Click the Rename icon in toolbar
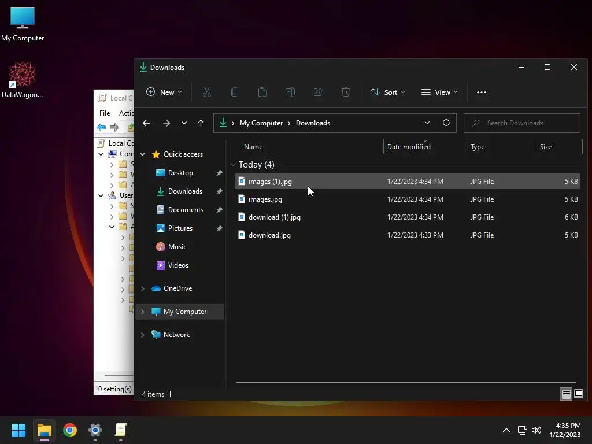This screenshot has width=592, height=444. [x=290, y=92]
